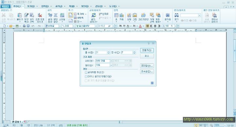Toggle underline 가 formatting button
The image size is (236, 127).
point(128,26)
